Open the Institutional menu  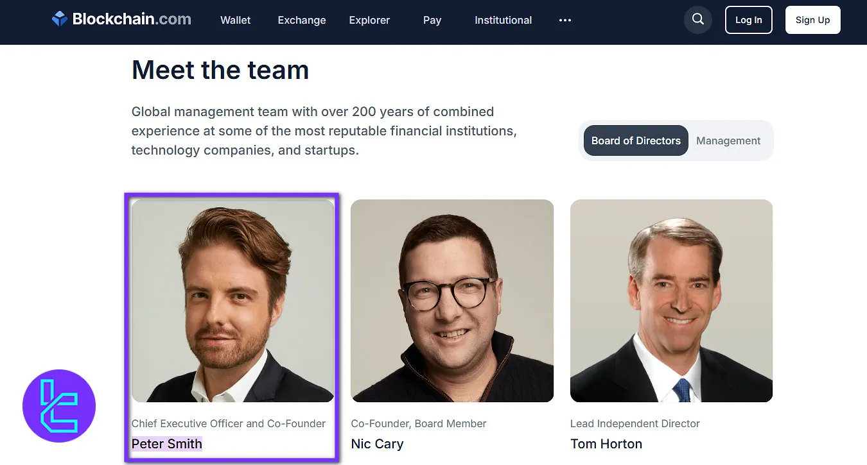click(x=503, y=20)
